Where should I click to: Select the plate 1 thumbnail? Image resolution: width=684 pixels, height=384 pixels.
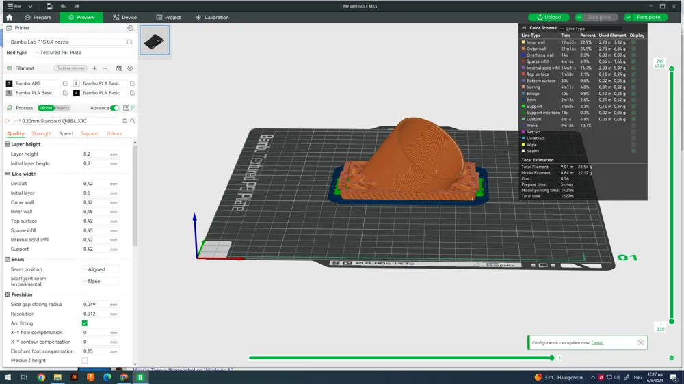(155, 40)
